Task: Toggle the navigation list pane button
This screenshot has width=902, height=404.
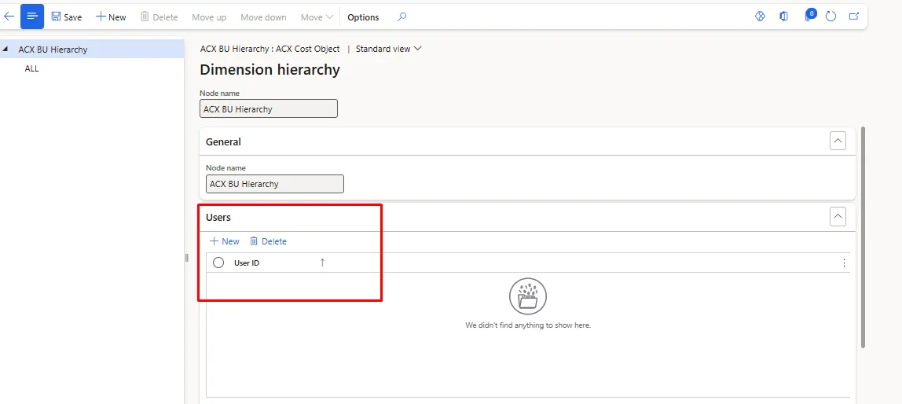Action: point(32,17)
